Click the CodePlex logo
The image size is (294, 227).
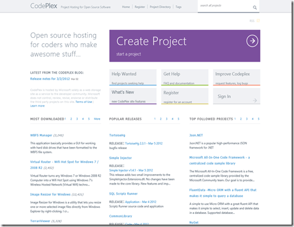click(44, 6)
